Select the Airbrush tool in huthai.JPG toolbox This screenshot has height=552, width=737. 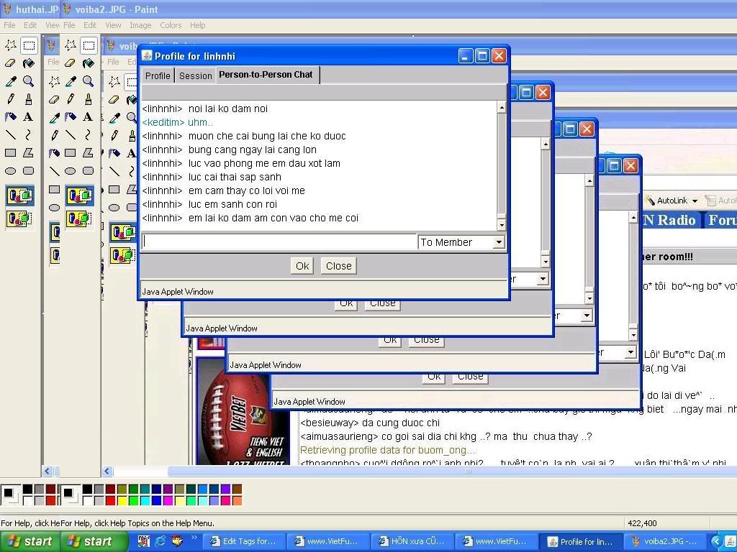(x=11, y=116)
